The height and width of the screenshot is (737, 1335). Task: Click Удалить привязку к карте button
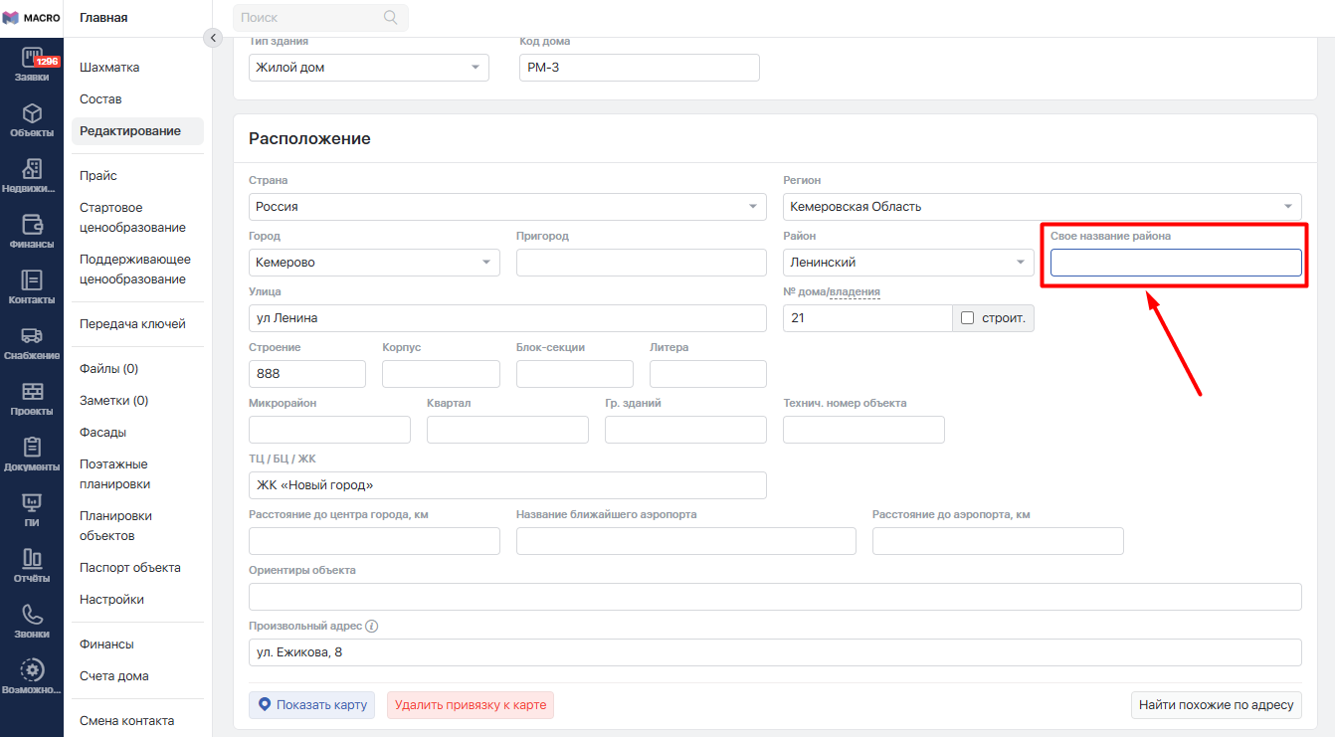pyautogui.click(x=470, y=705)
